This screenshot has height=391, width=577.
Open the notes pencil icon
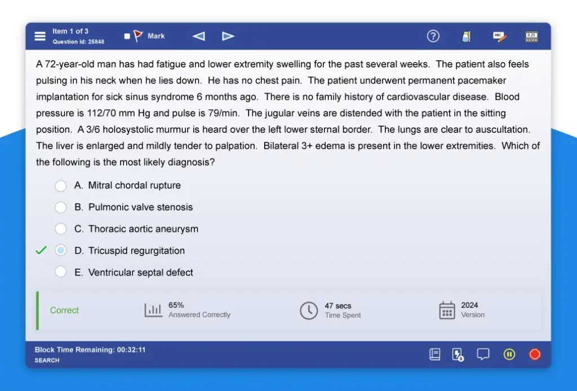pyautogui.click(x=499, y=37)
